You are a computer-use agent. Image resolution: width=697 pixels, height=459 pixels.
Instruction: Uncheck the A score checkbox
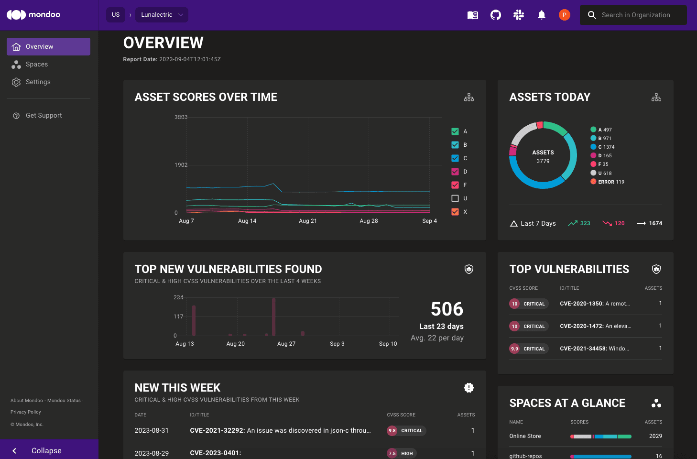point(455,131)
